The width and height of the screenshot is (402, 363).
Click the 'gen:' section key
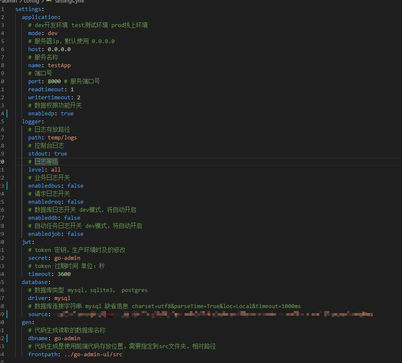click(x=28, y=322)
